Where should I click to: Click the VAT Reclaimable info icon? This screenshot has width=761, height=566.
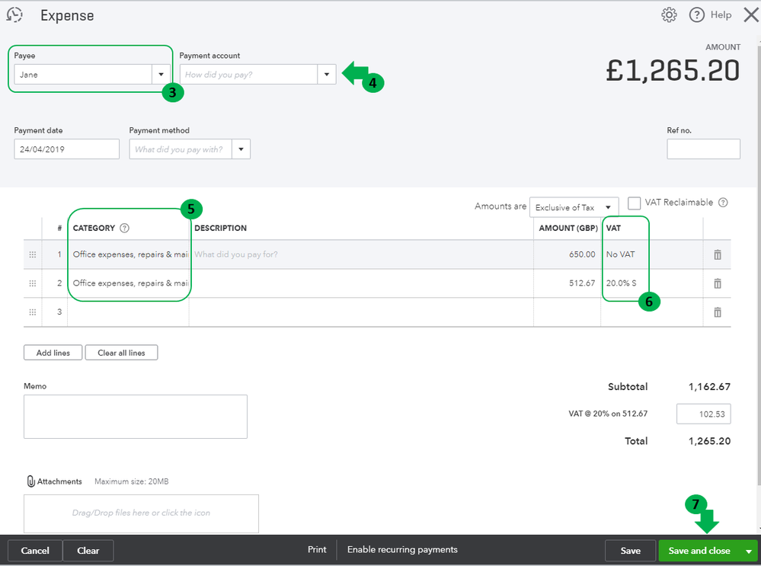click(x=723, y=203)
